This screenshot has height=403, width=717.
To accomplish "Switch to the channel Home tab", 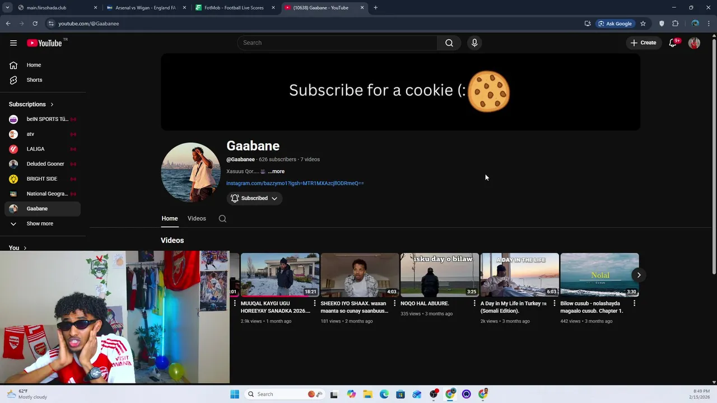I will pos(170,219).
